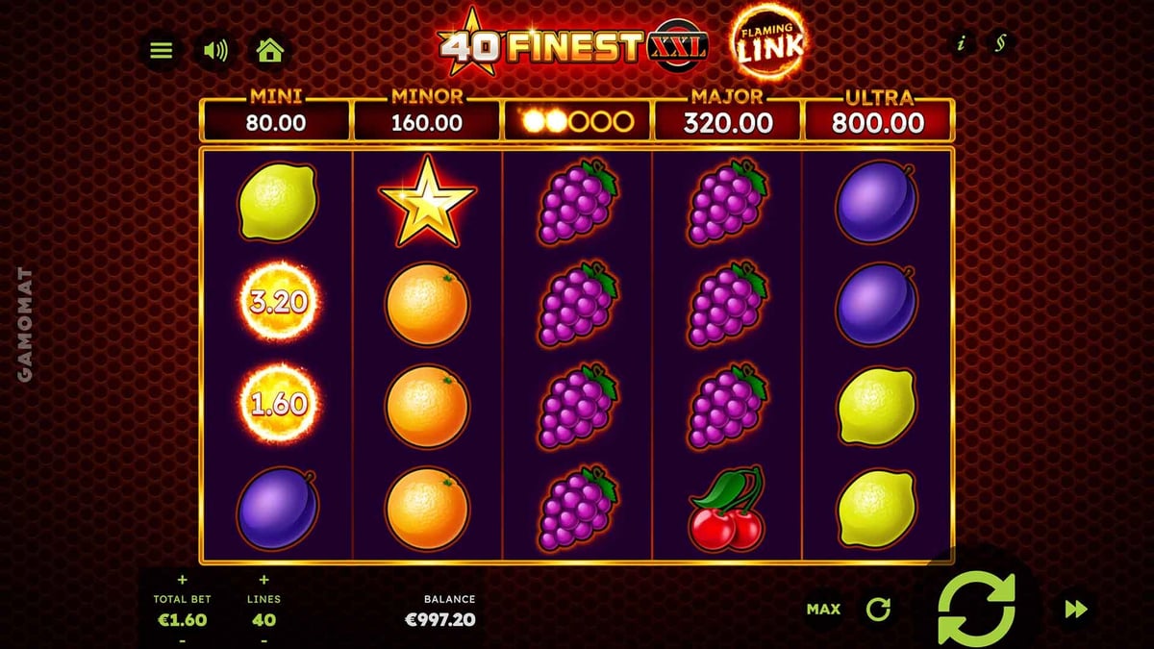
Task: Increase number of lines
Action: pos(263,580)
